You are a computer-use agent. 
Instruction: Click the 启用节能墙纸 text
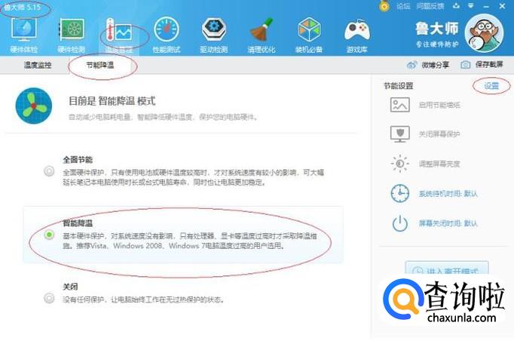point(439,105)
